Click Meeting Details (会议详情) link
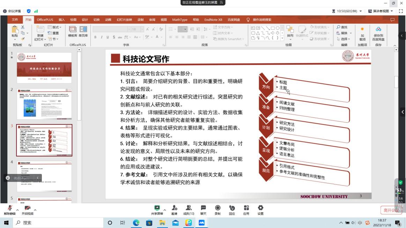The width and height of the screenshot is (406, 228). click(x=12, y=11)
